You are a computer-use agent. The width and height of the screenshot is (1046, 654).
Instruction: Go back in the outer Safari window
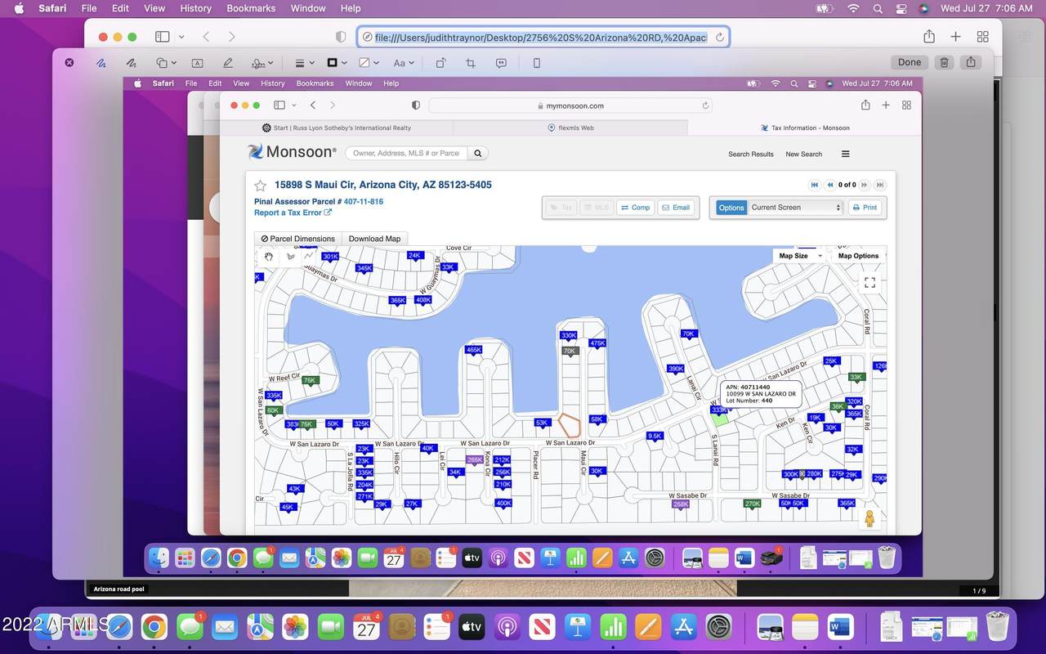(x=206, y=37)
